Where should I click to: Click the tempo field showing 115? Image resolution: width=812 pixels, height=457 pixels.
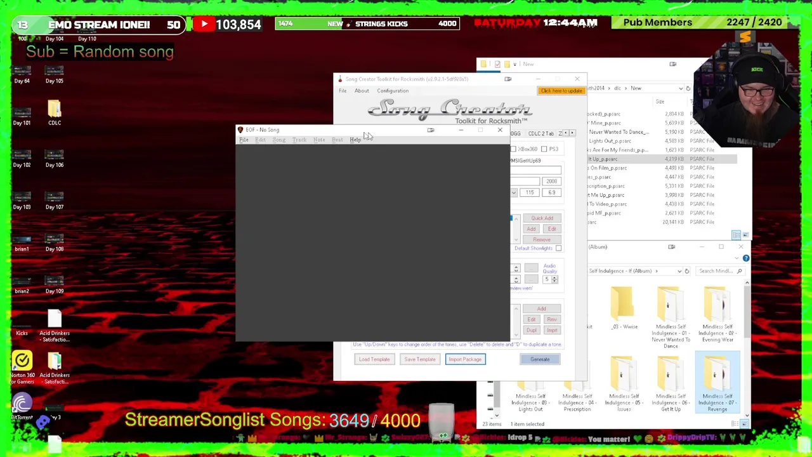point(530,192)
